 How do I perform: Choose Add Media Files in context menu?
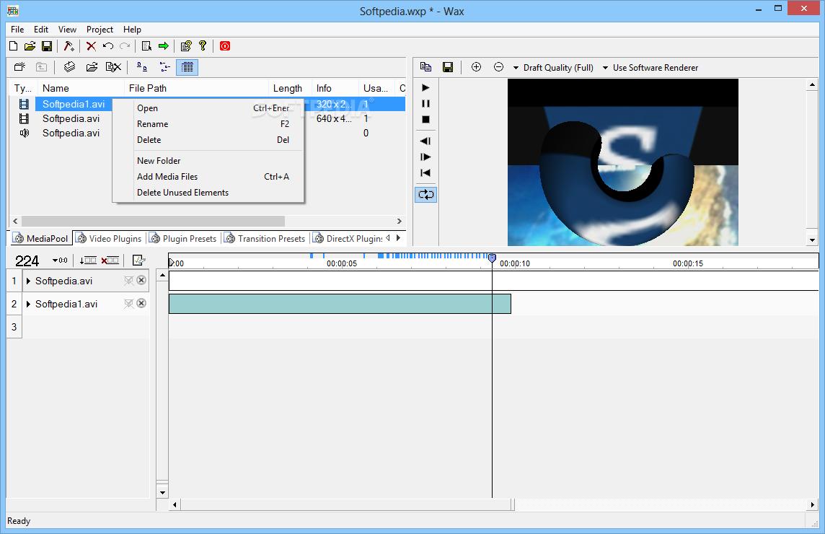208,176
